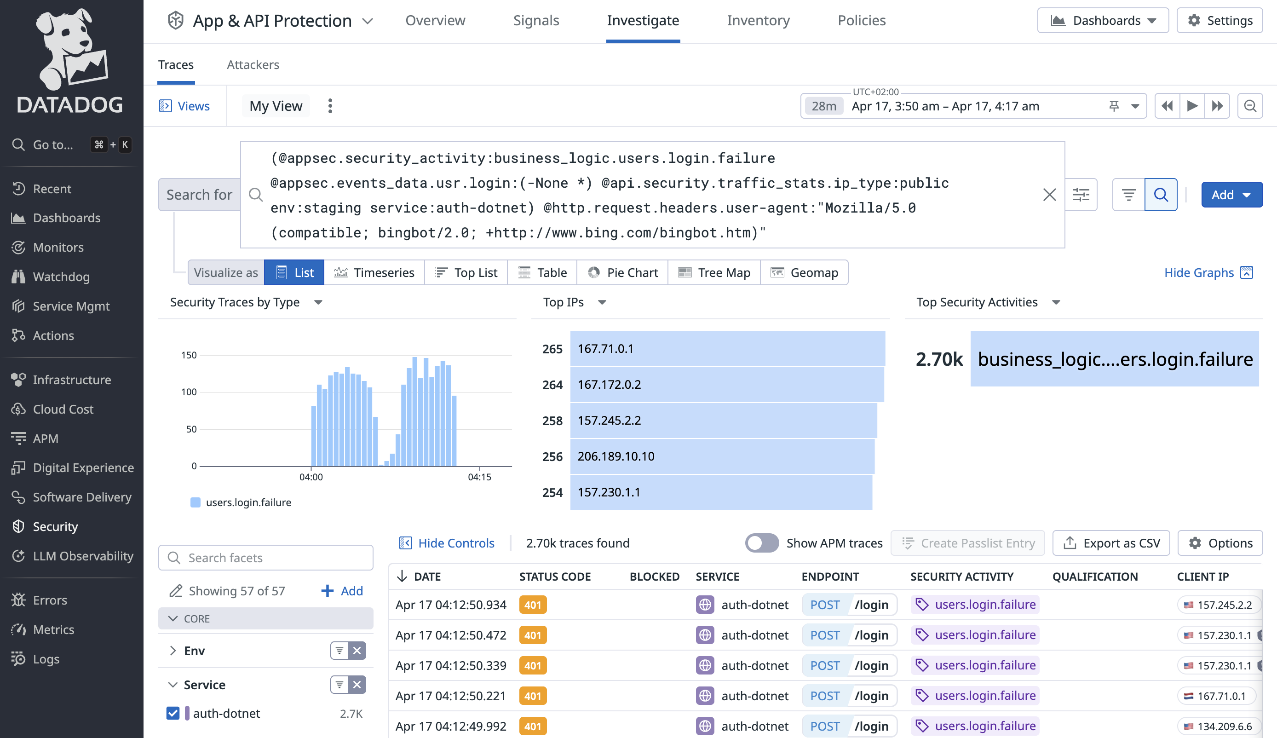
Task: Expand the Env facet group
Action: click(x=173, y=650)
